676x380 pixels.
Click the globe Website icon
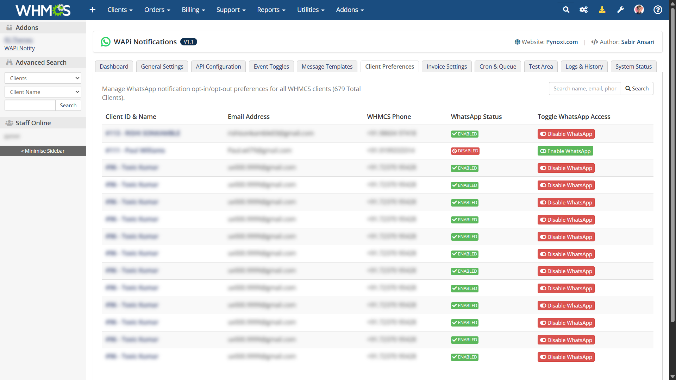(517, 42)
